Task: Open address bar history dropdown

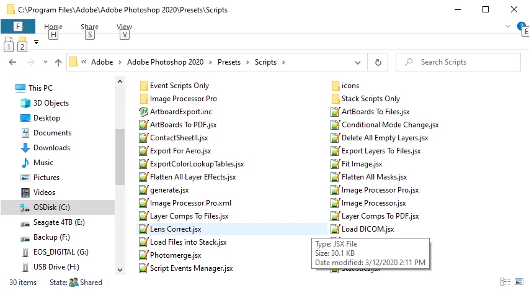Action: click(358, 63)
